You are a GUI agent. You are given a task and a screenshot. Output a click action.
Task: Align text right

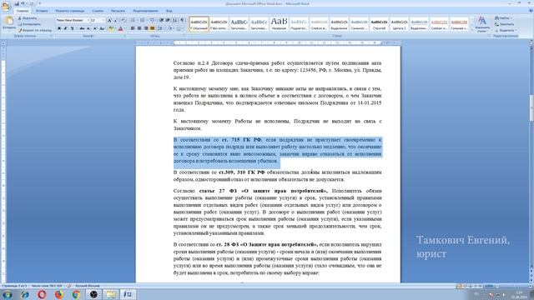pyautogui.click(x=146, y=28)
